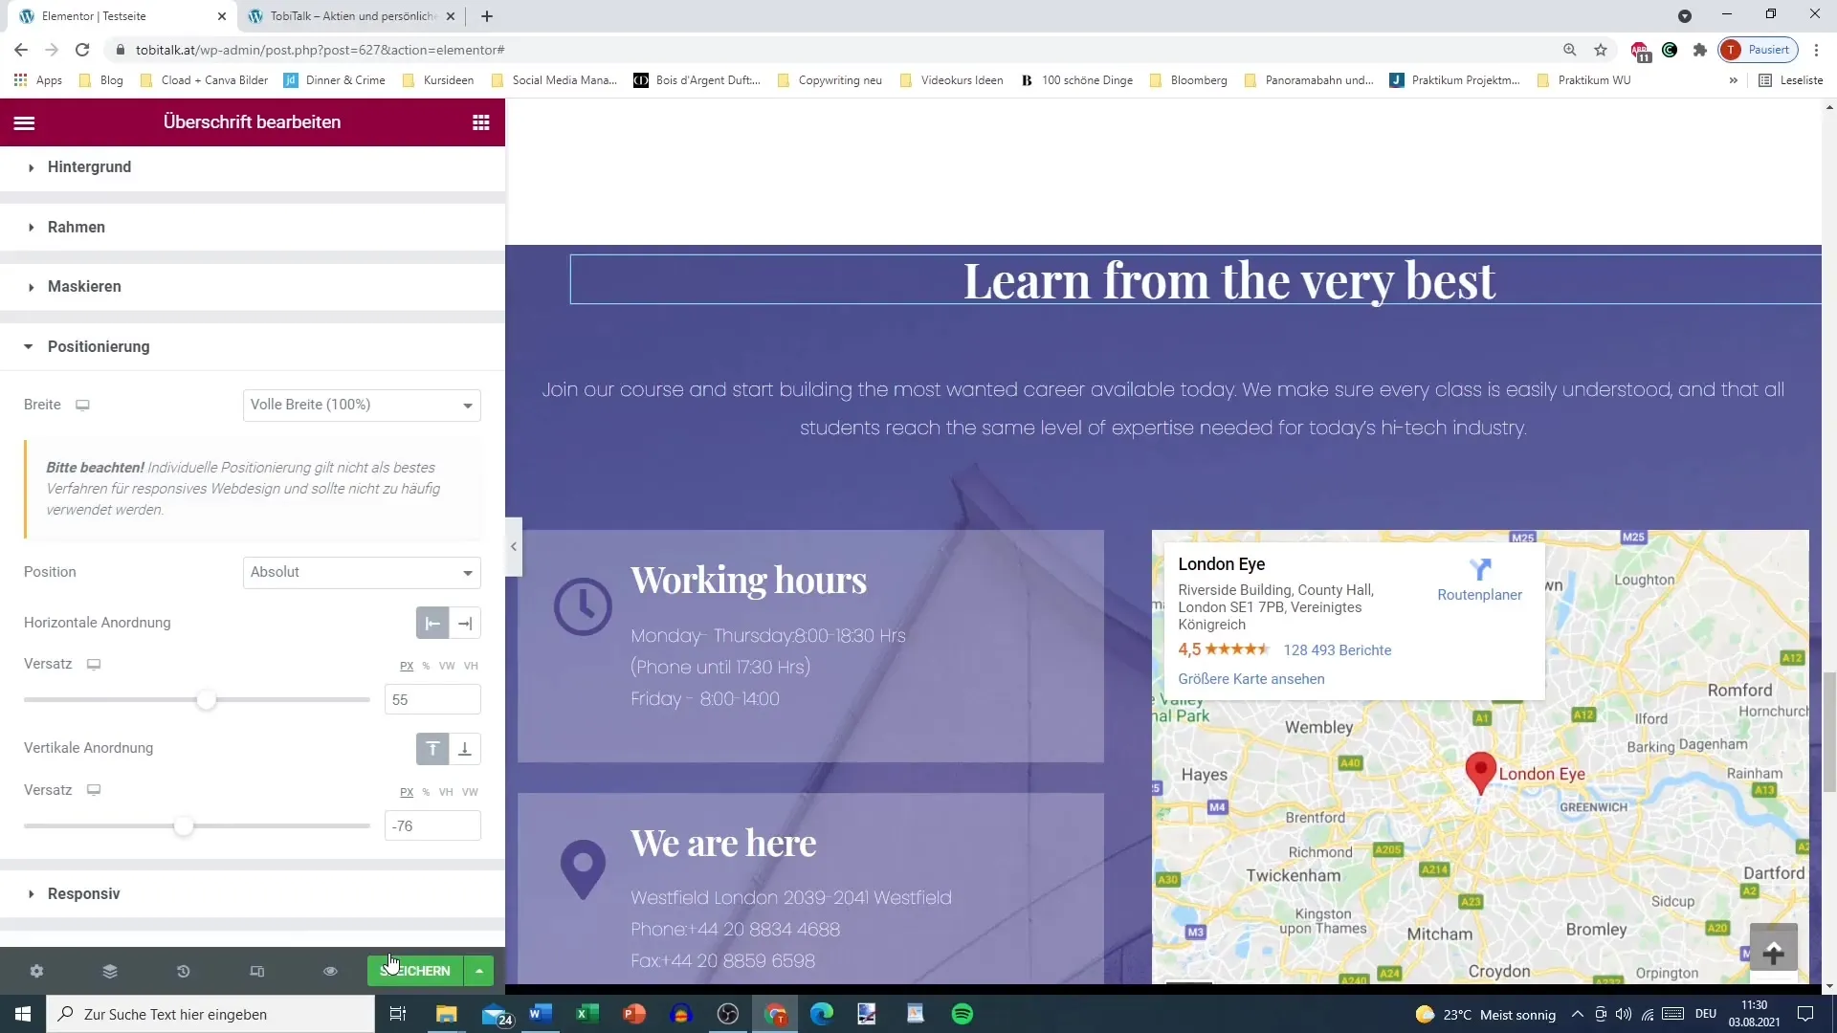Click the horizontal Versatz value field
1837x1033 pixels.
coord(432,700)
